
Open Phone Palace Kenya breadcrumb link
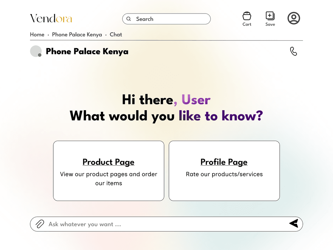(77, 35)
